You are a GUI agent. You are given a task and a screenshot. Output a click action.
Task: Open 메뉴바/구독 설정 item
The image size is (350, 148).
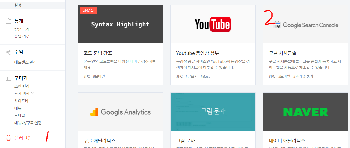[28, 123]
